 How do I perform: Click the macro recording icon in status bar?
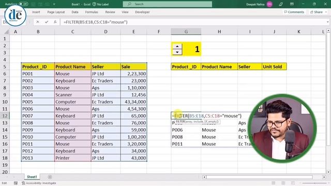click(16, 183)
